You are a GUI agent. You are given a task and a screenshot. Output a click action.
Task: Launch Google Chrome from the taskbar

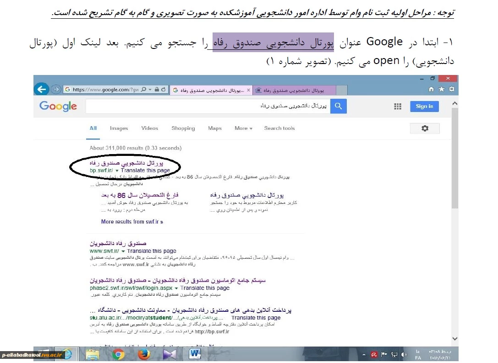118,354
